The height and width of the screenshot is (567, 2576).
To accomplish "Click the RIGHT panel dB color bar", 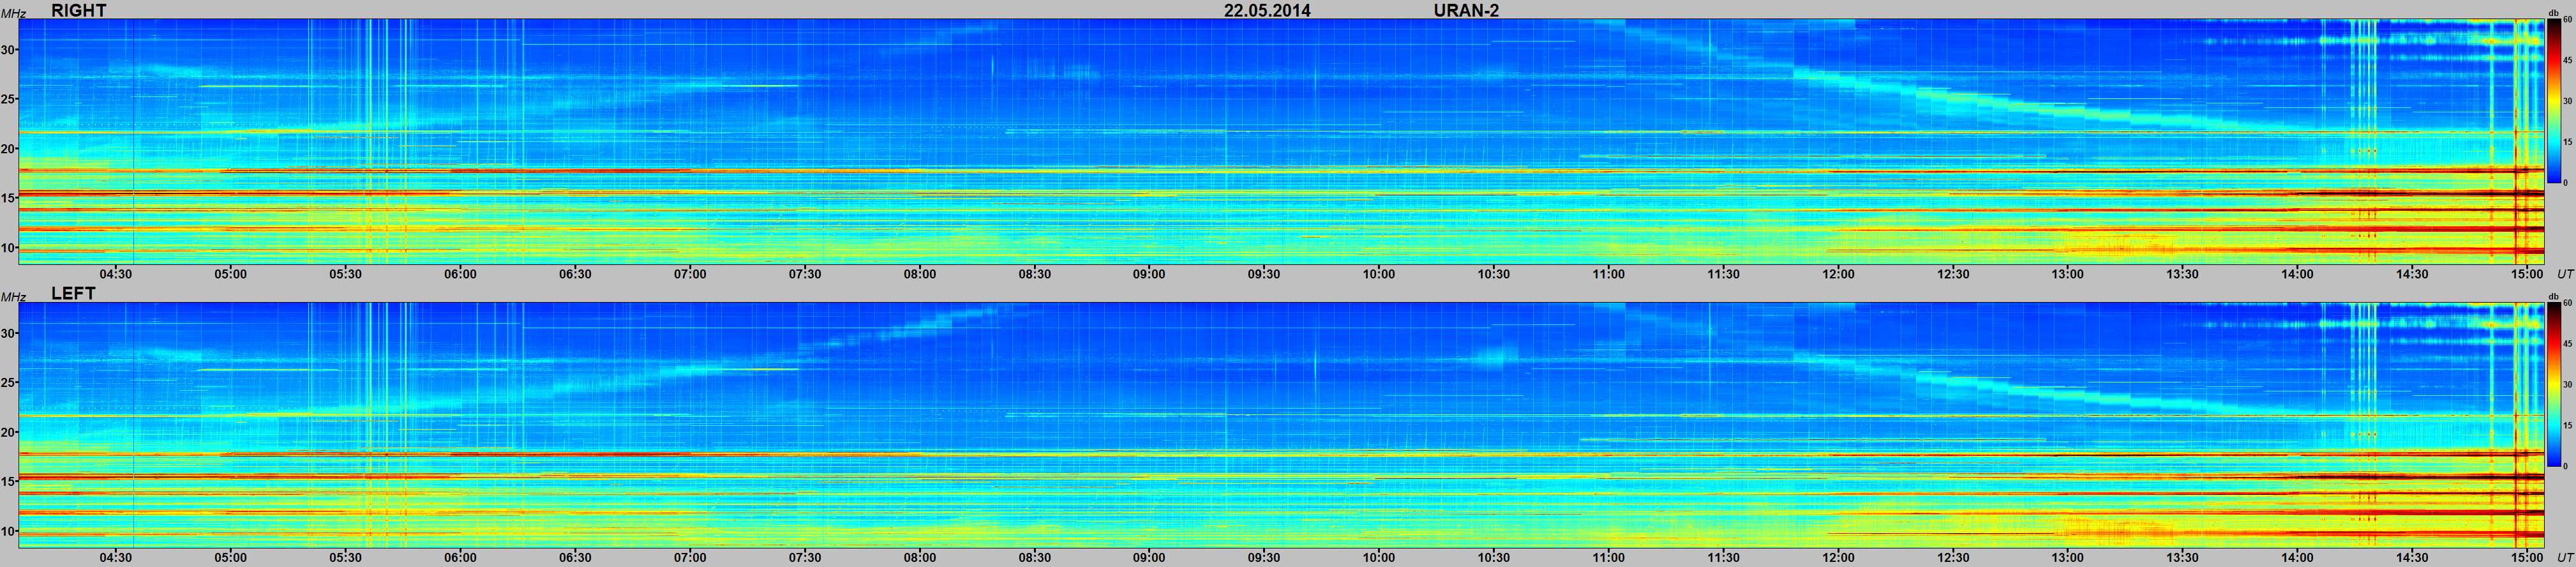I will (x=2553, y=102).
